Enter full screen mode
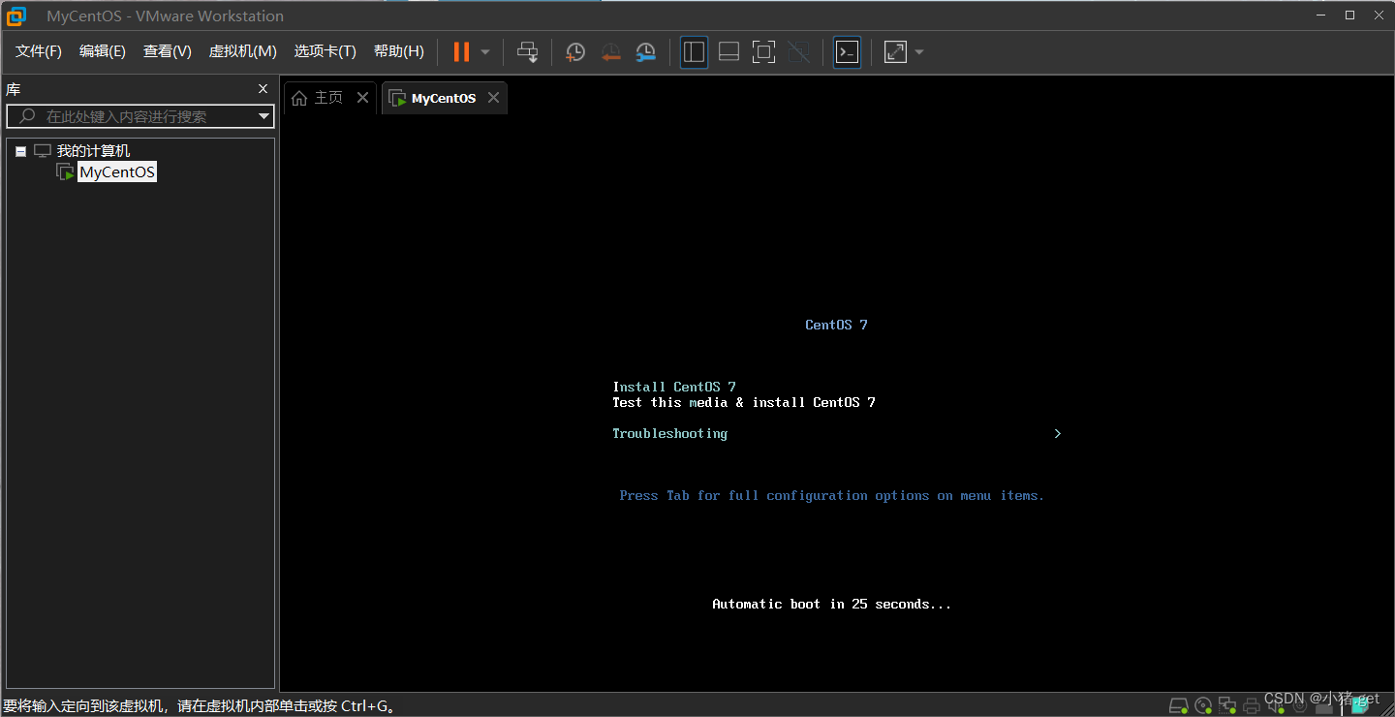 (764, 52)
